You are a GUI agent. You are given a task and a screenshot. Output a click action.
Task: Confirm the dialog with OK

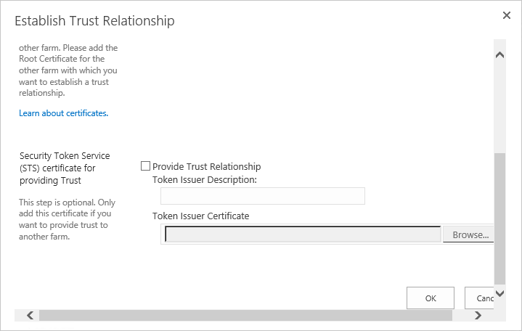[x=431, y=298]
